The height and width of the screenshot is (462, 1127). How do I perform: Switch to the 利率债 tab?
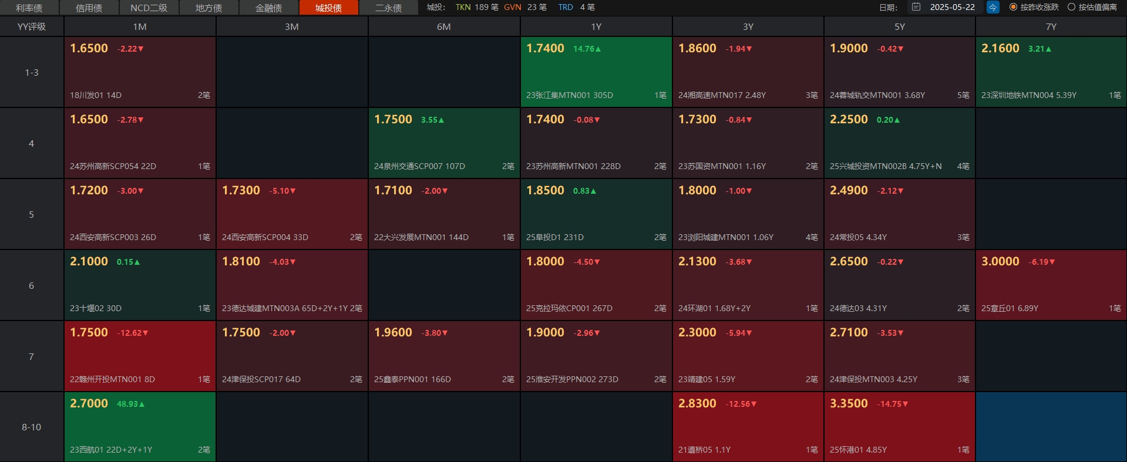(x=29, y=8)
